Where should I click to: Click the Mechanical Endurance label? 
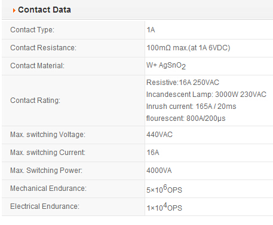[48, 188]
